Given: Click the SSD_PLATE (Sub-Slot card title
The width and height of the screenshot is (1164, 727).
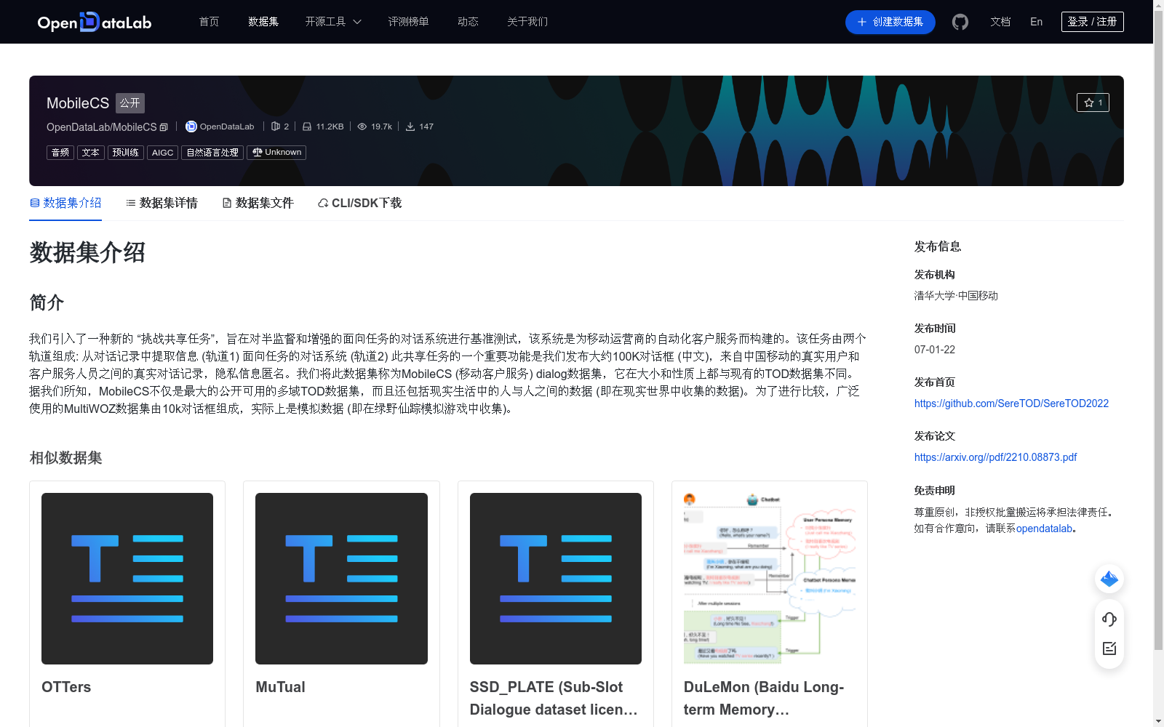Looking at the screenshot, I should tap(554, 698).
